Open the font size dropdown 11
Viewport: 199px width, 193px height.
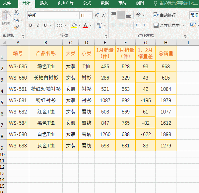[x=90, y=15]
